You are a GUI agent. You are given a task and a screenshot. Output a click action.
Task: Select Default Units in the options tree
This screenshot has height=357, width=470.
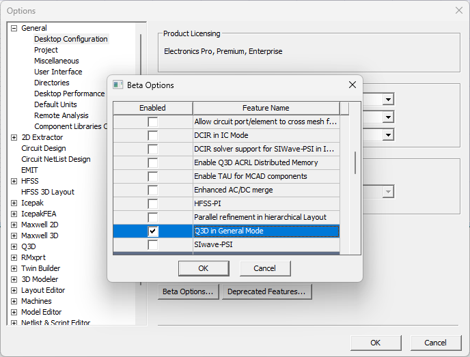click(x=55, y=105)
